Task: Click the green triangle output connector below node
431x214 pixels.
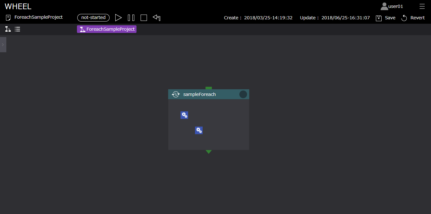Action: (x=208, y=152)
